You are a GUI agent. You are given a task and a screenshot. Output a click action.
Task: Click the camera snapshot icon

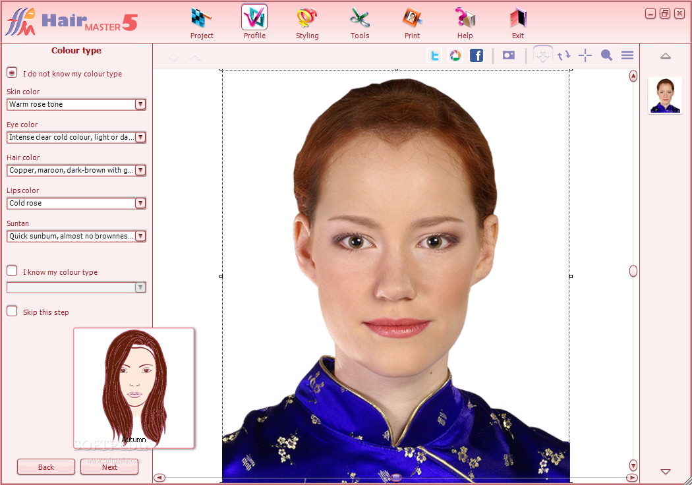(x=508, y=55)
